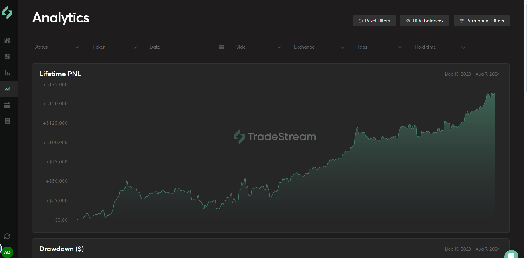Expand the Status filter dropdown
Screen dimensions: 527x258
click(x=57, y=47)
